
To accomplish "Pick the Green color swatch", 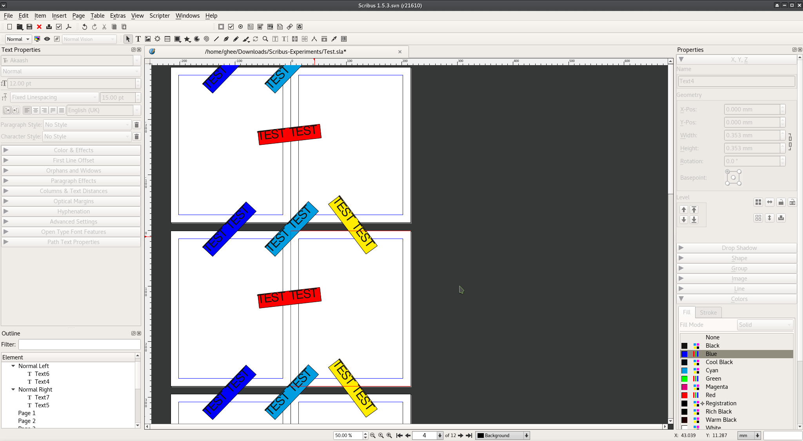I will [713, 379].
